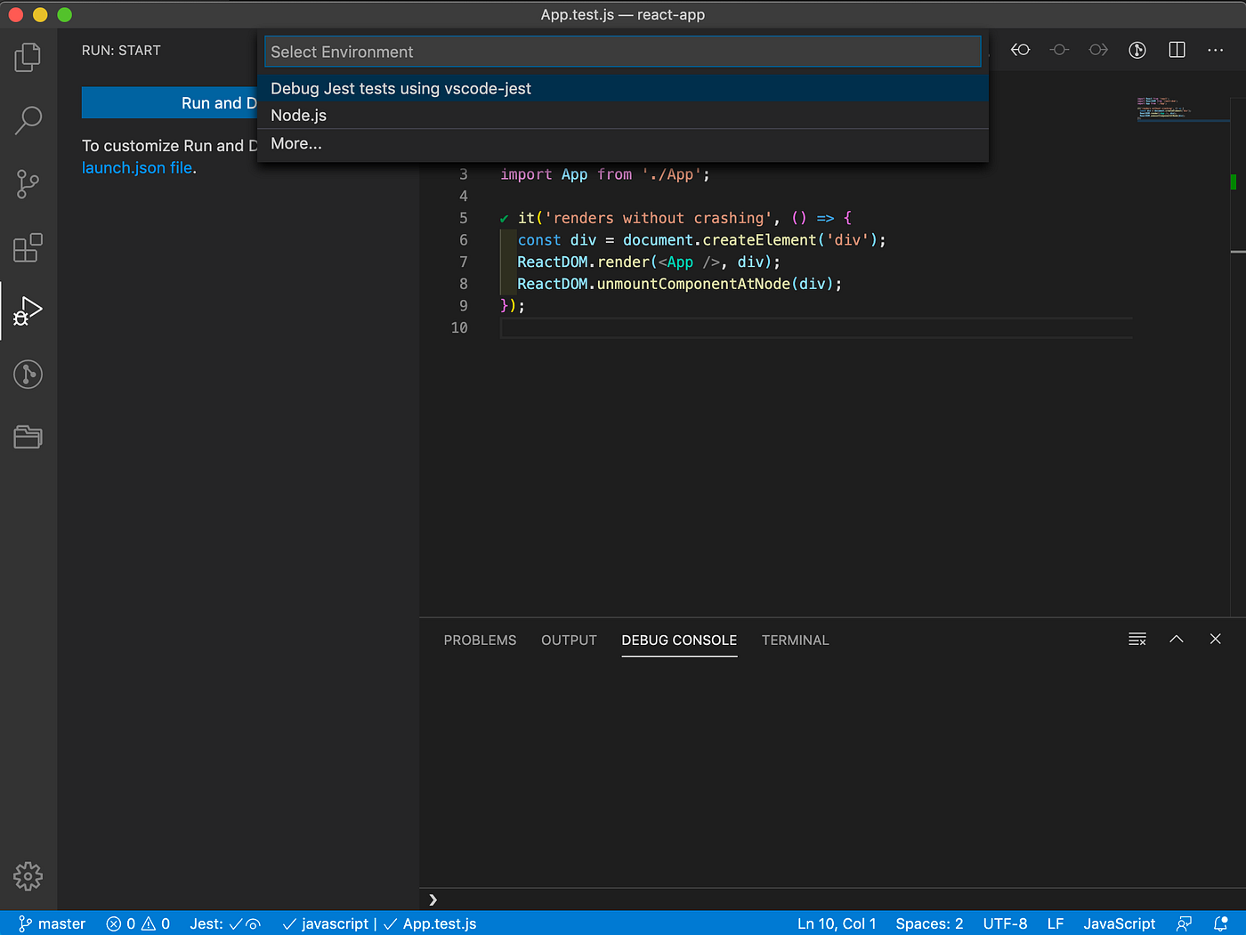Viewport: 1246px width, 935px height.
Task: Open the Search view in activity bar
Action: (28, 120)
